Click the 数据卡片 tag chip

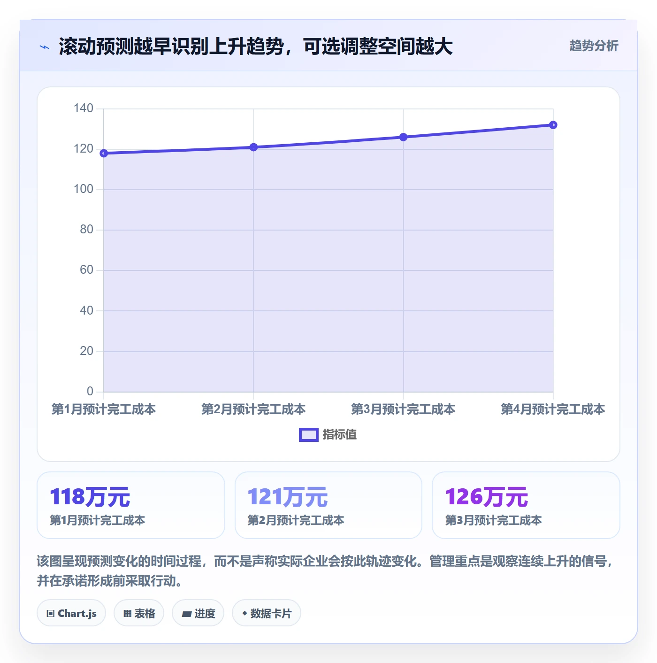click(x=267, y=613)
